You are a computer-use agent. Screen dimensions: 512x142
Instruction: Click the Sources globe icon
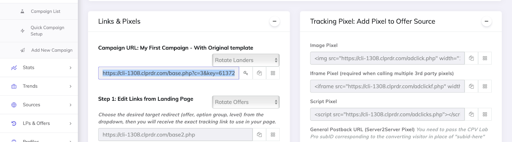point(14,105)
